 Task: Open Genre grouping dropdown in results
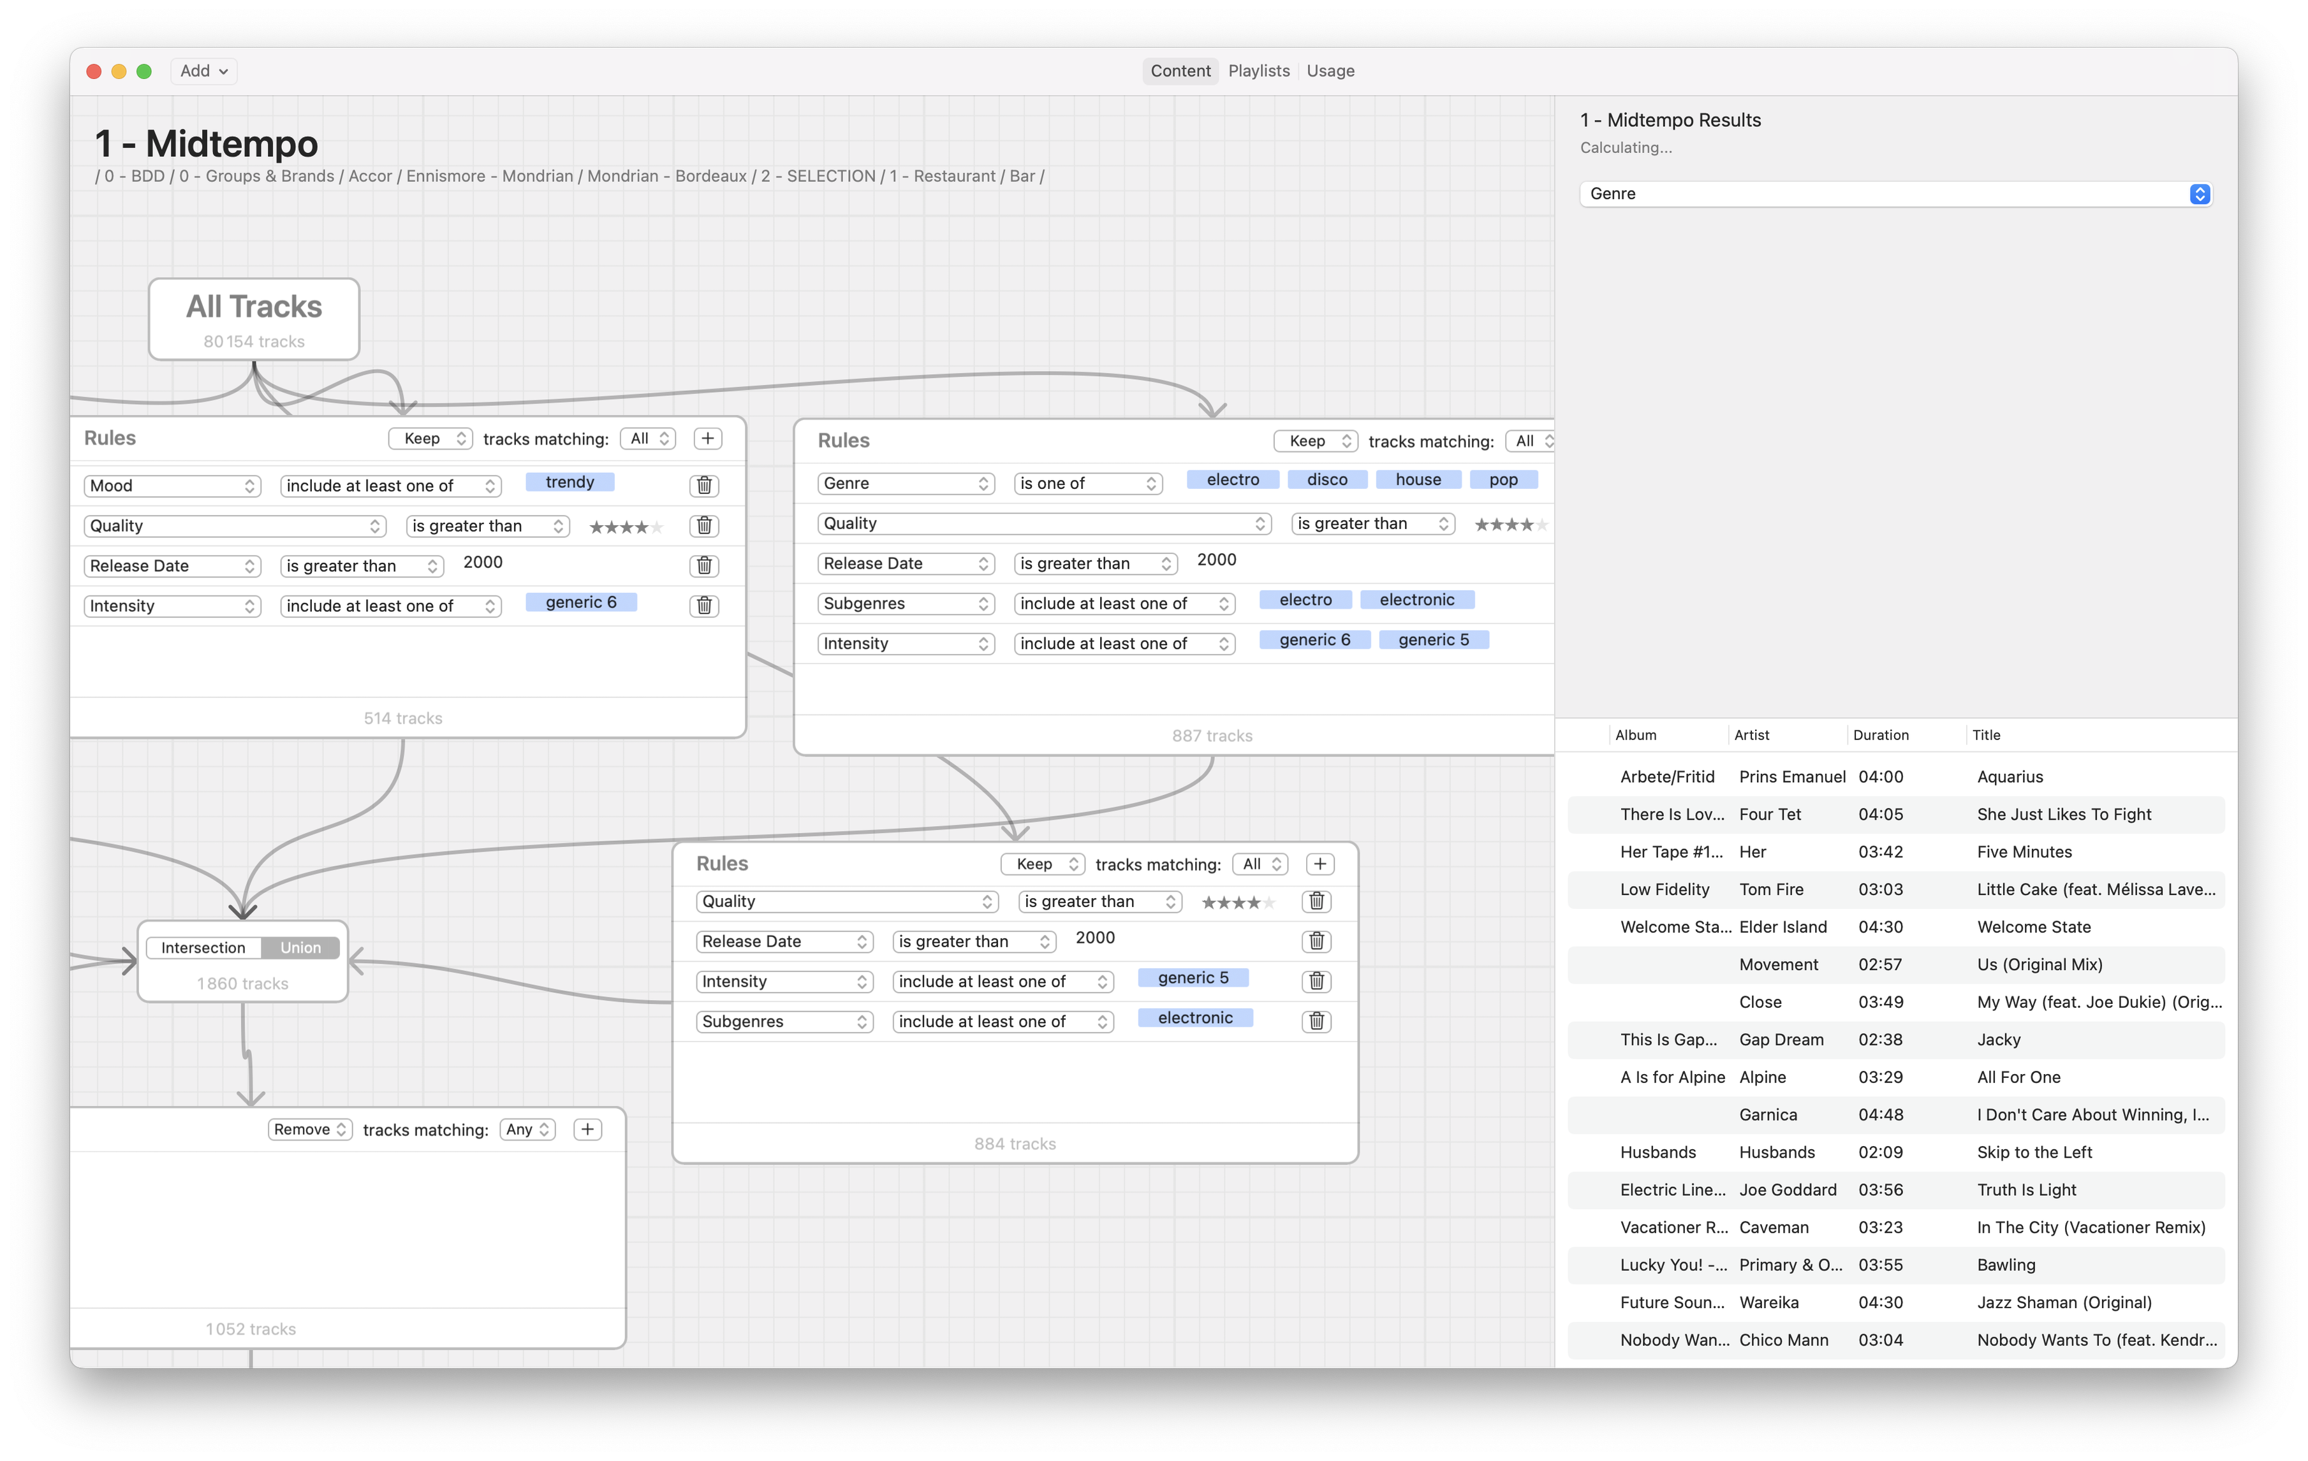(1894, 194)
